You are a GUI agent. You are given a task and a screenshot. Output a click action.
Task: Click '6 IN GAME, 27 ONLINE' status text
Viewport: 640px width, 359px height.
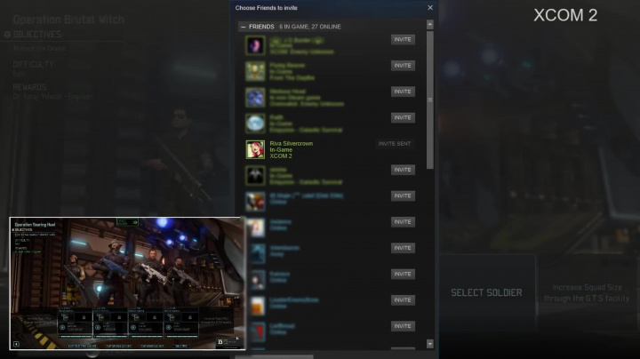tap(310, 27)
